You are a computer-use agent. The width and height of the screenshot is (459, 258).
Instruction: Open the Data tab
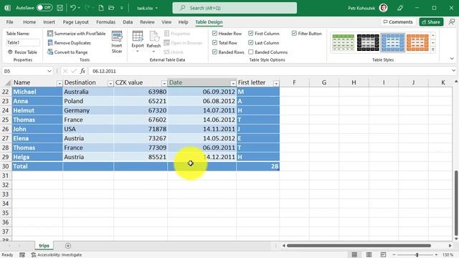tap(128, 22)
